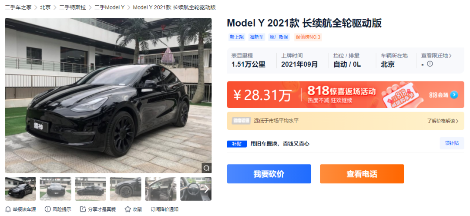Advance thumbnails with the right arrow
This screenshot has width=470, height=216.
click(207, 189)
